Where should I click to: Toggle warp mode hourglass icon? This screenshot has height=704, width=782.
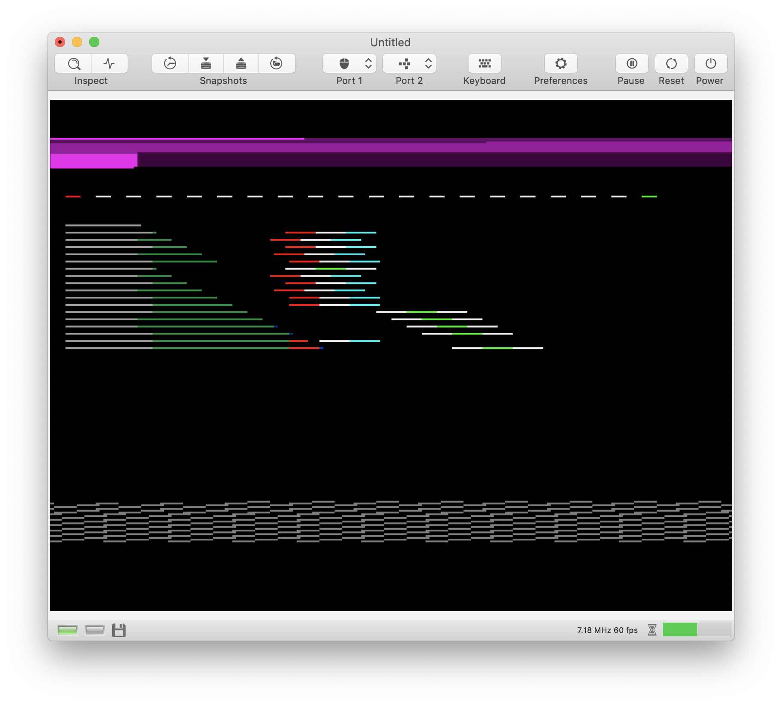coord(652,630)
